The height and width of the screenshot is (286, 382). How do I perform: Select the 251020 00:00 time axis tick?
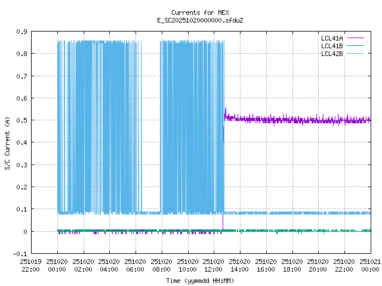[57, 265]
